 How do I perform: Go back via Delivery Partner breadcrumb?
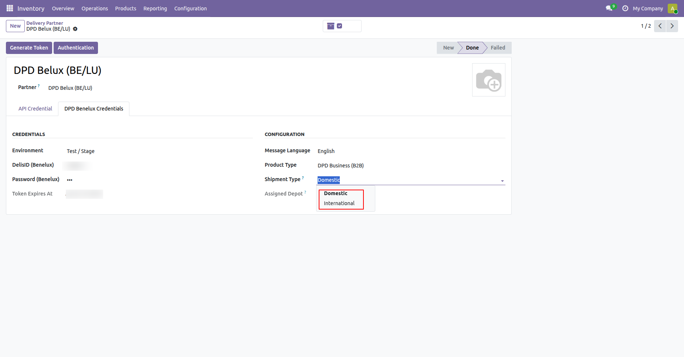click(x=45, y=23)
